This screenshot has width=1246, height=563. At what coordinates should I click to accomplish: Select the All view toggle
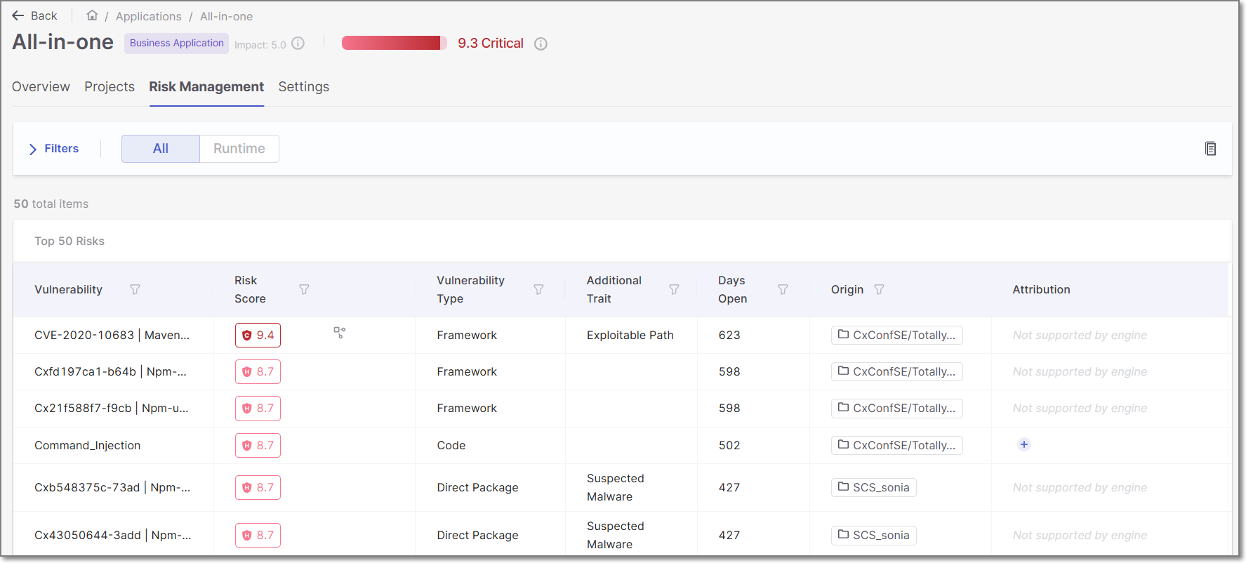tap(161, 149)
